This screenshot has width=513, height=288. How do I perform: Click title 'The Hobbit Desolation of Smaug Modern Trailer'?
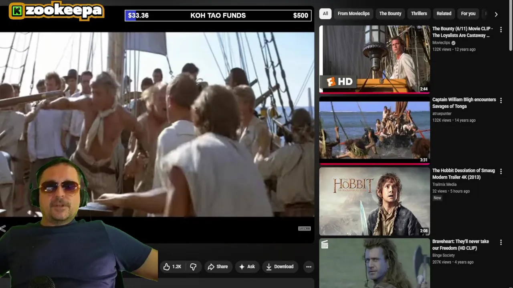point(464,174)
